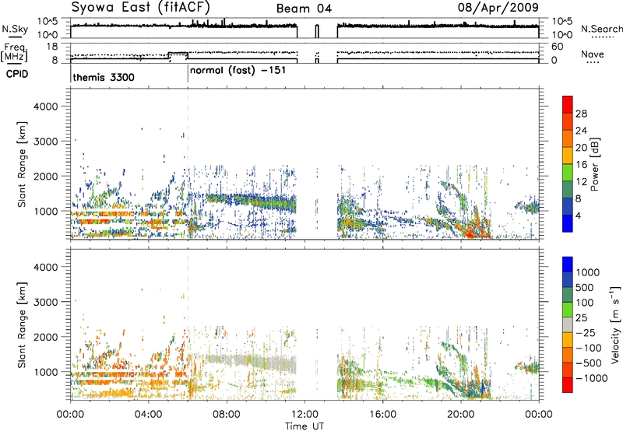Click the '3000' tick on the velocity panel
The height and width of the screenshot is (431, 623).
pyautogui.click(x=45, y=302)
